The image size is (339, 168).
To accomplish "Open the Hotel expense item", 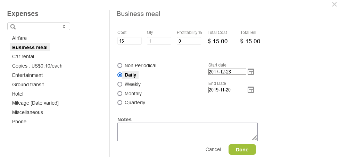I will pos(18,94).
